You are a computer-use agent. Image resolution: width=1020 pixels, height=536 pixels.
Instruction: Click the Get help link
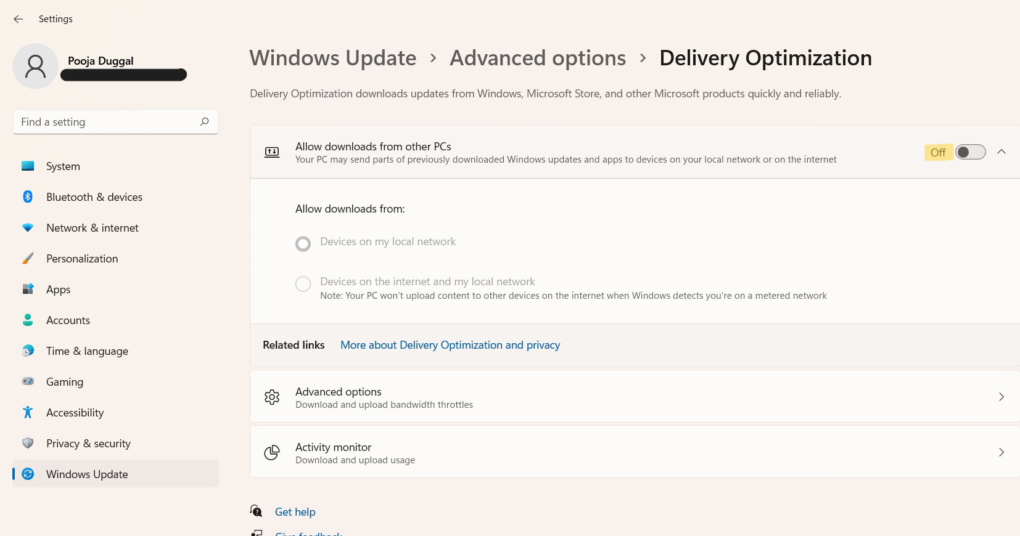295,512
